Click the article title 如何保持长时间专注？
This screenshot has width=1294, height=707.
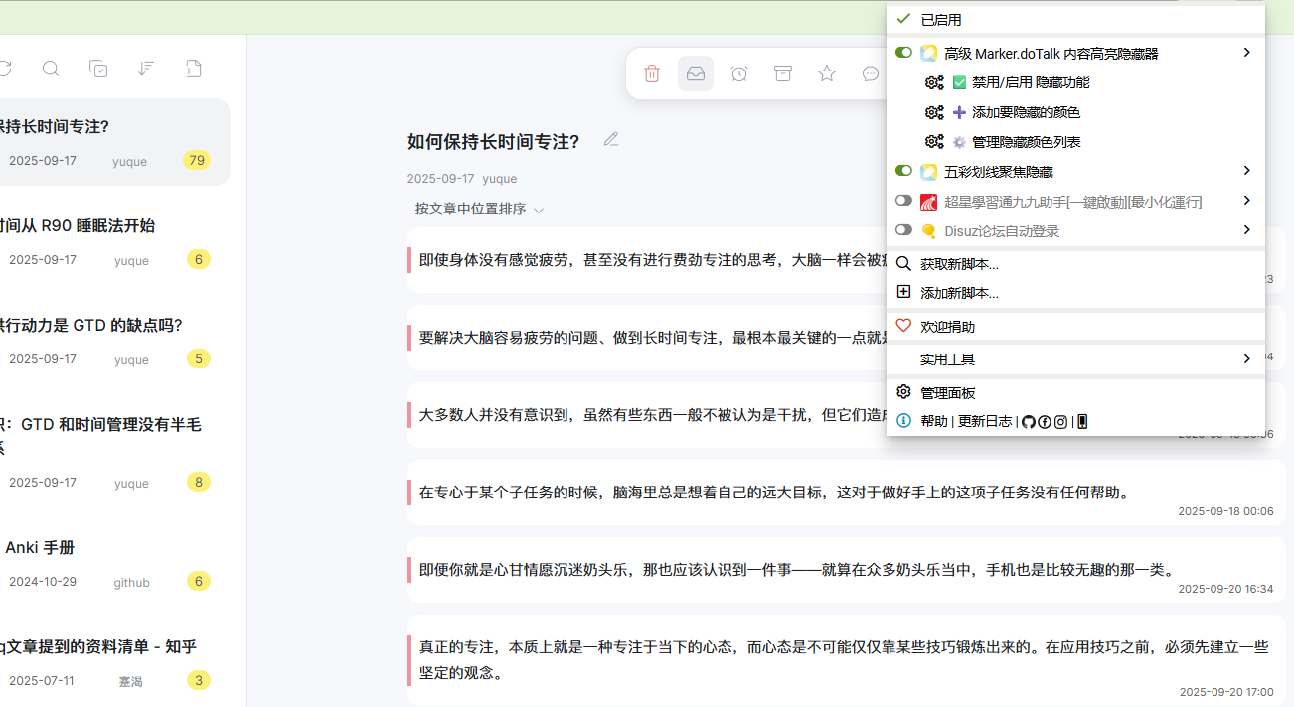pos(493,141)
